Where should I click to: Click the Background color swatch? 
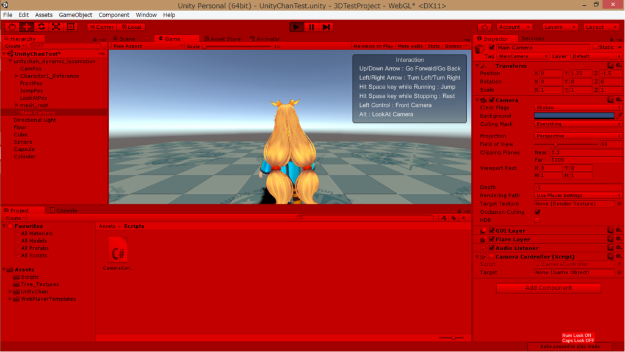pos(574,116)
